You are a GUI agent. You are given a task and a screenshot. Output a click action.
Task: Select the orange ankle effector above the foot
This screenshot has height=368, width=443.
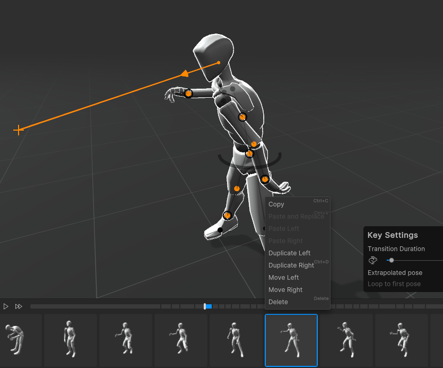click(x=227, y=216)
